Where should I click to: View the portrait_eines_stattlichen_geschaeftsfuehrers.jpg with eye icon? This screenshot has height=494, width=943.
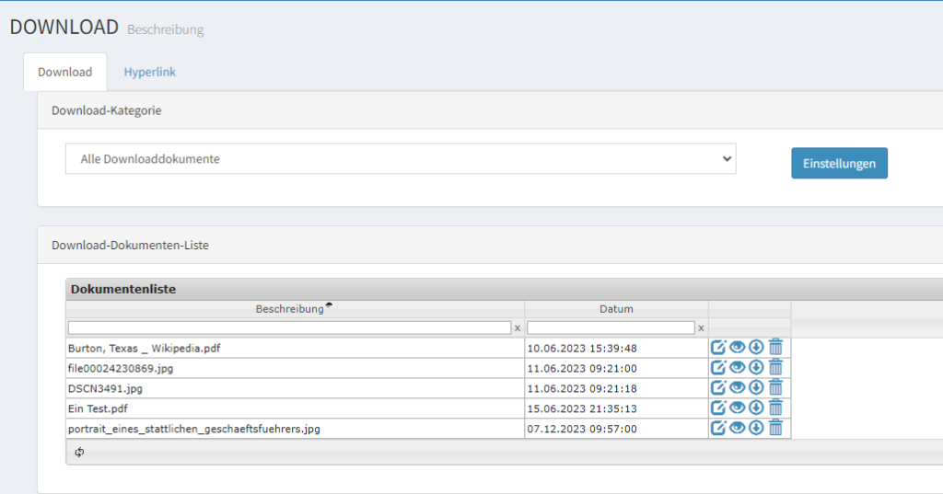[737, 428]
